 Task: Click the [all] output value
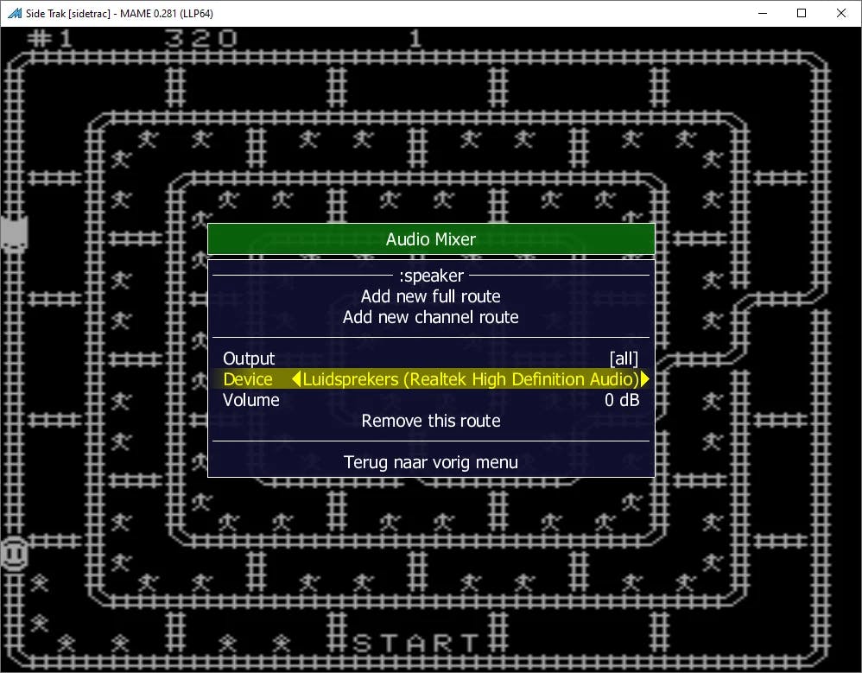pos(624,359)
